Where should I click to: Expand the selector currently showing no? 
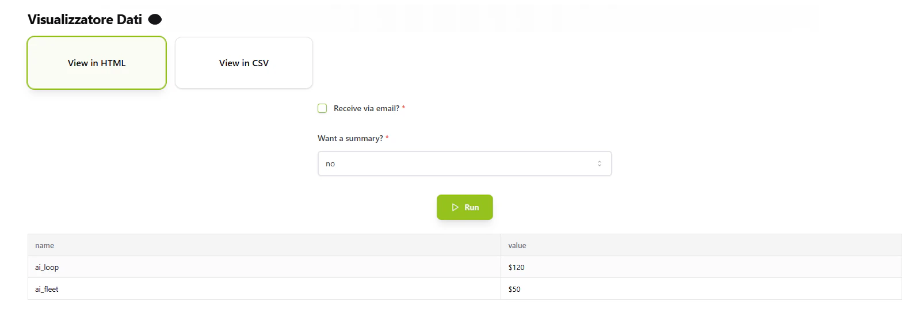464,163
